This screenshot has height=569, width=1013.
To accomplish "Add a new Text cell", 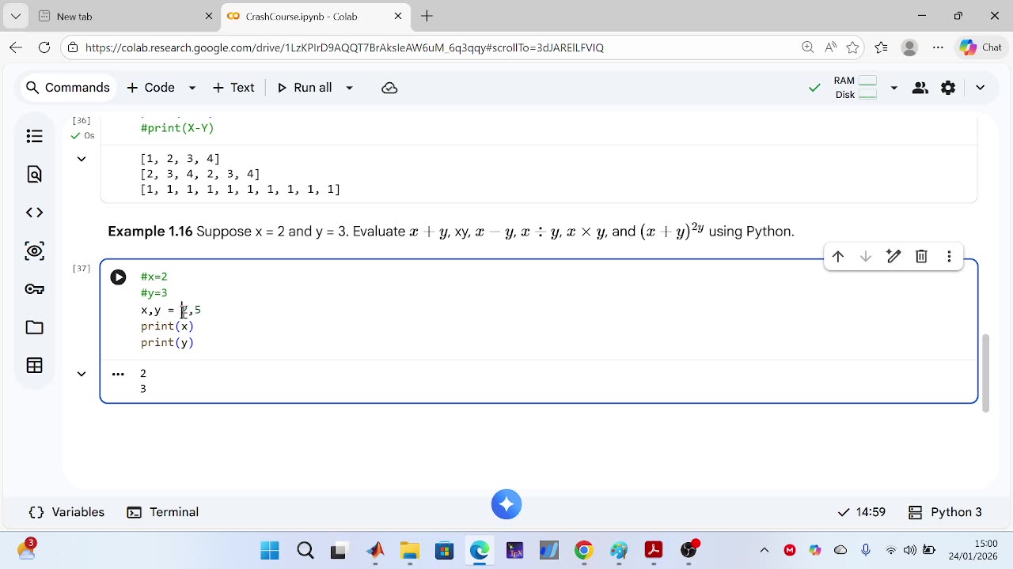I will (x=233, y=88).
